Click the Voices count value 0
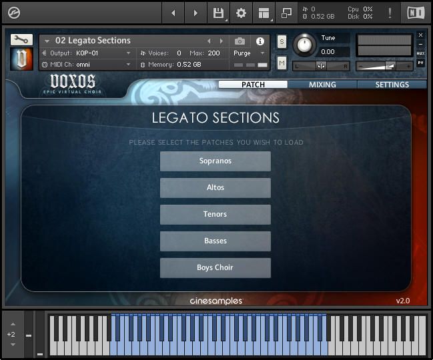This screenshot has height=360, width=433. coord(179,53)
